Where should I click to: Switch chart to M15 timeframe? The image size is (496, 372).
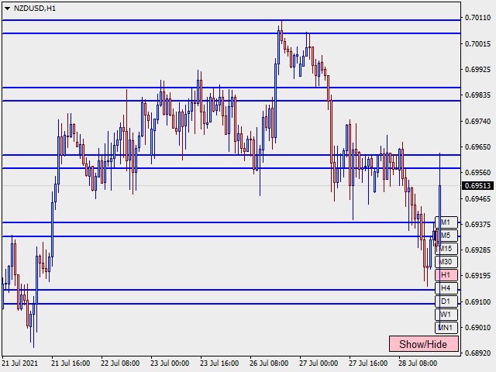pos(446,249)
